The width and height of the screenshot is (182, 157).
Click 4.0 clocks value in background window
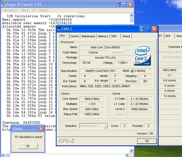coord(169,80)
